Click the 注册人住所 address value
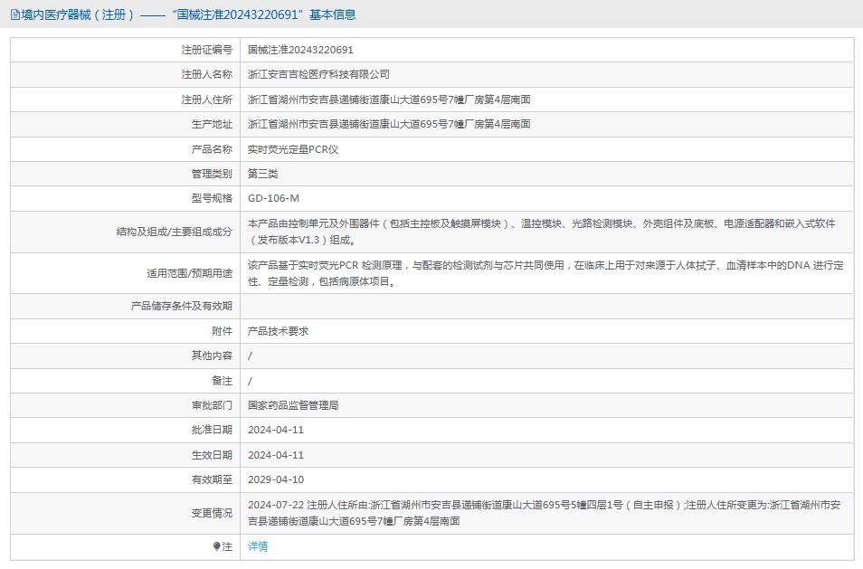Screen dimensions: 863x569 click(x=389, y=100)
